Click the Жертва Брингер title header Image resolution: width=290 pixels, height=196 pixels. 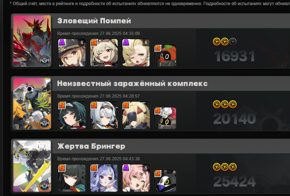coord(91,146)
